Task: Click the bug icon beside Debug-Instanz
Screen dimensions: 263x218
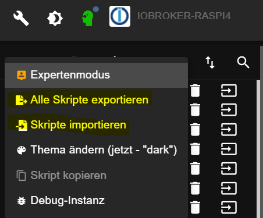Action: pyautogui.click(x=22, y=201)
